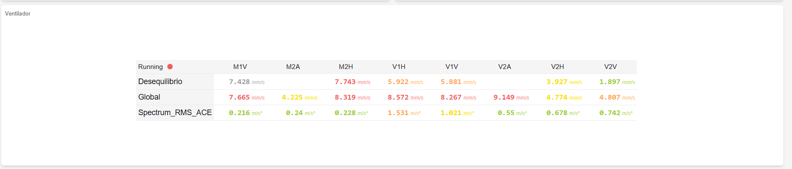Select the M2A column header
Screen dimensions: 792x169
click(x=293, y=67)
